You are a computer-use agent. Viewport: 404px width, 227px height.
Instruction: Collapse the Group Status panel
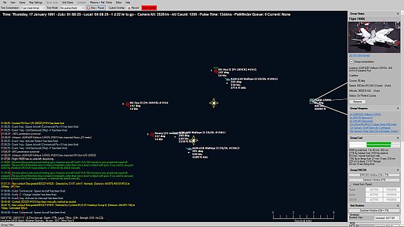point(398,14)
